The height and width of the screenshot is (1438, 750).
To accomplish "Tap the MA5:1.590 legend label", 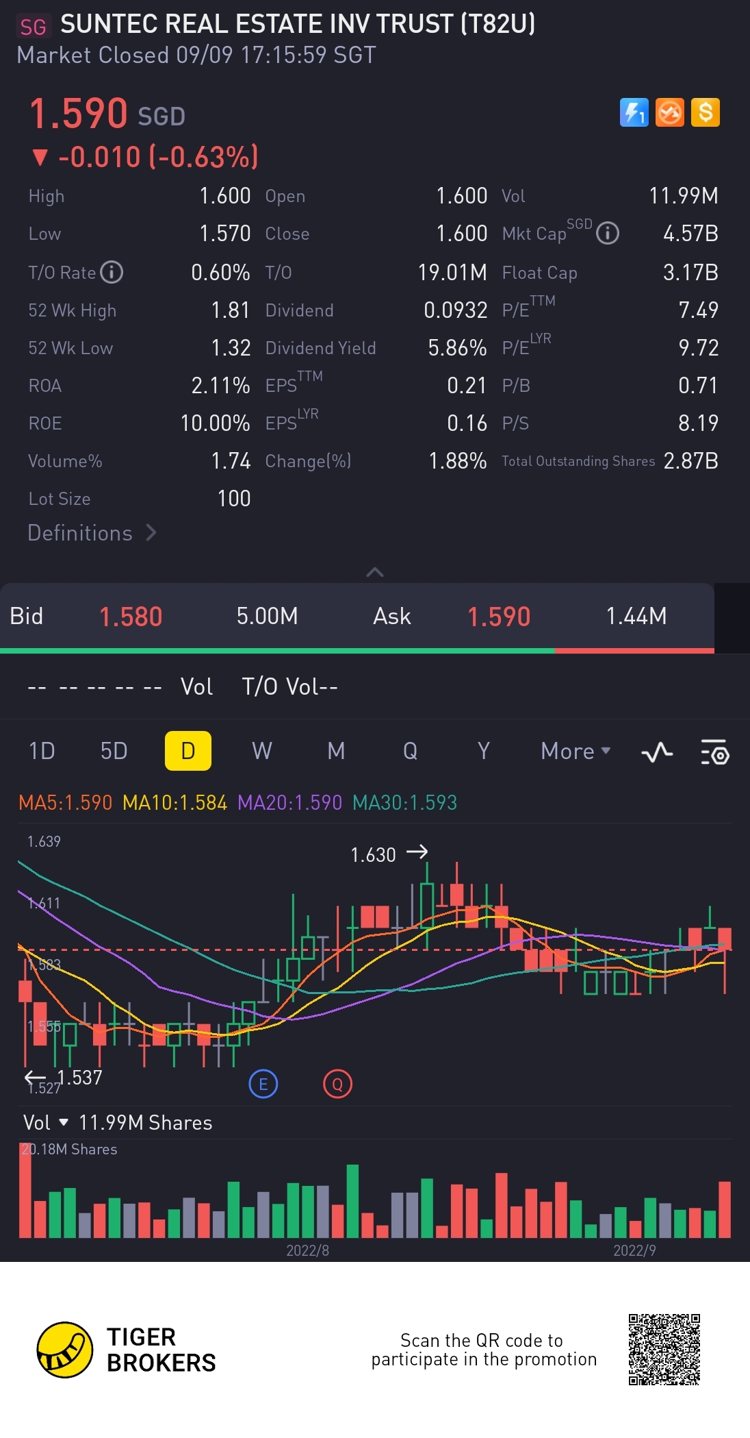I will click(65, 802).
